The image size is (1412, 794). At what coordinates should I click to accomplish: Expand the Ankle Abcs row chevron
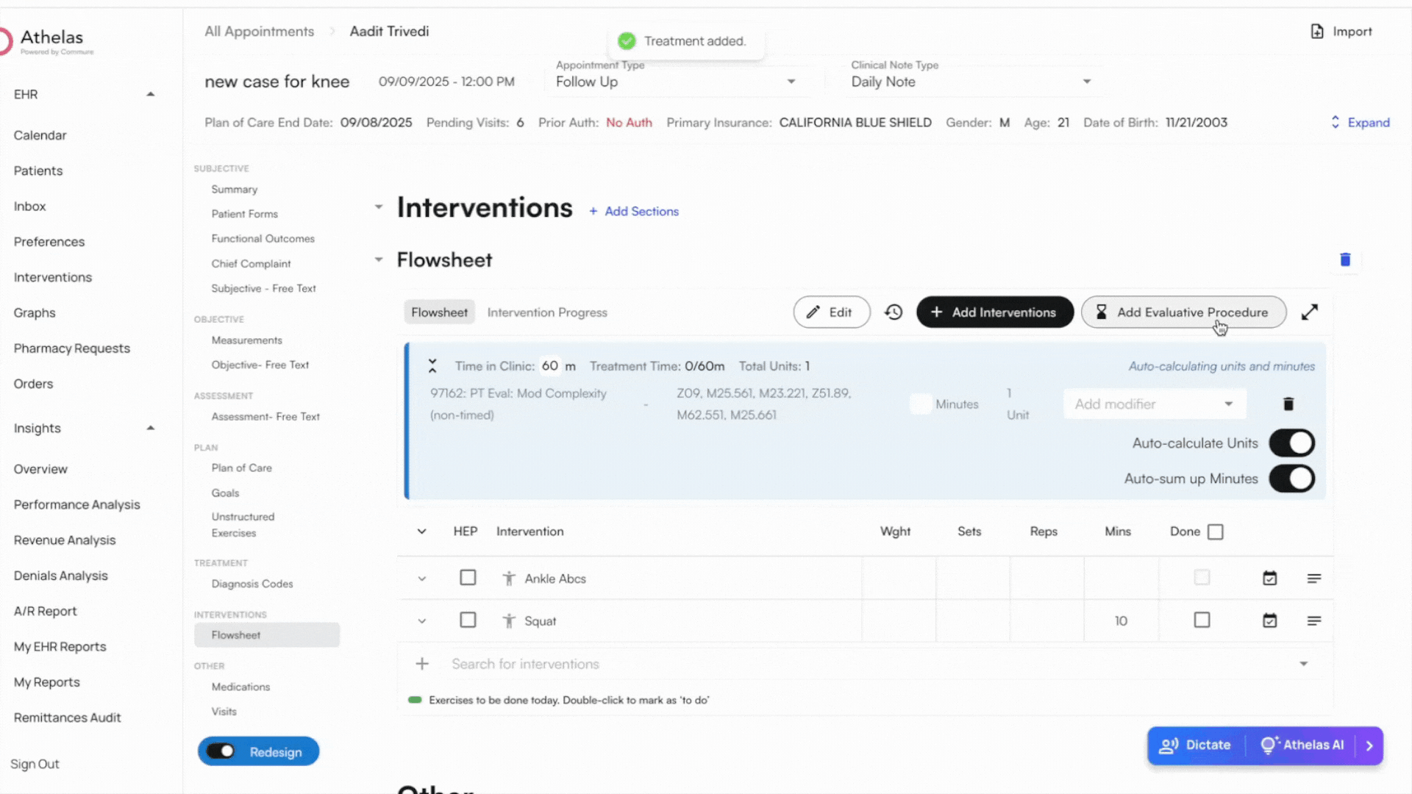422,579
